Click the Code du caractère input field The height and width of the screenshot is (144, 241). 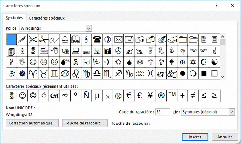click(162, 111)
